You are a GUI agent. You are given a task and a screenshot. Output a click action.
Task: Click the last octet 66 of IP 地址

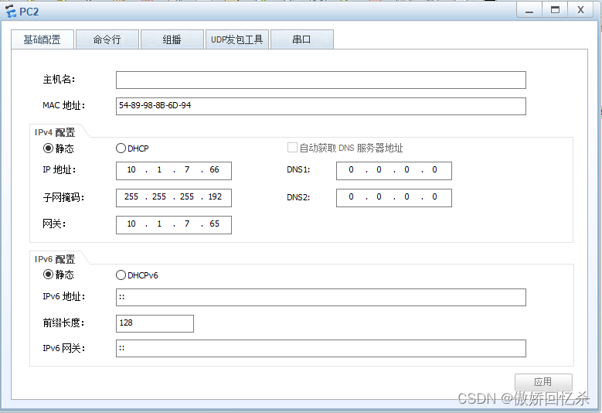coord(214,170)
